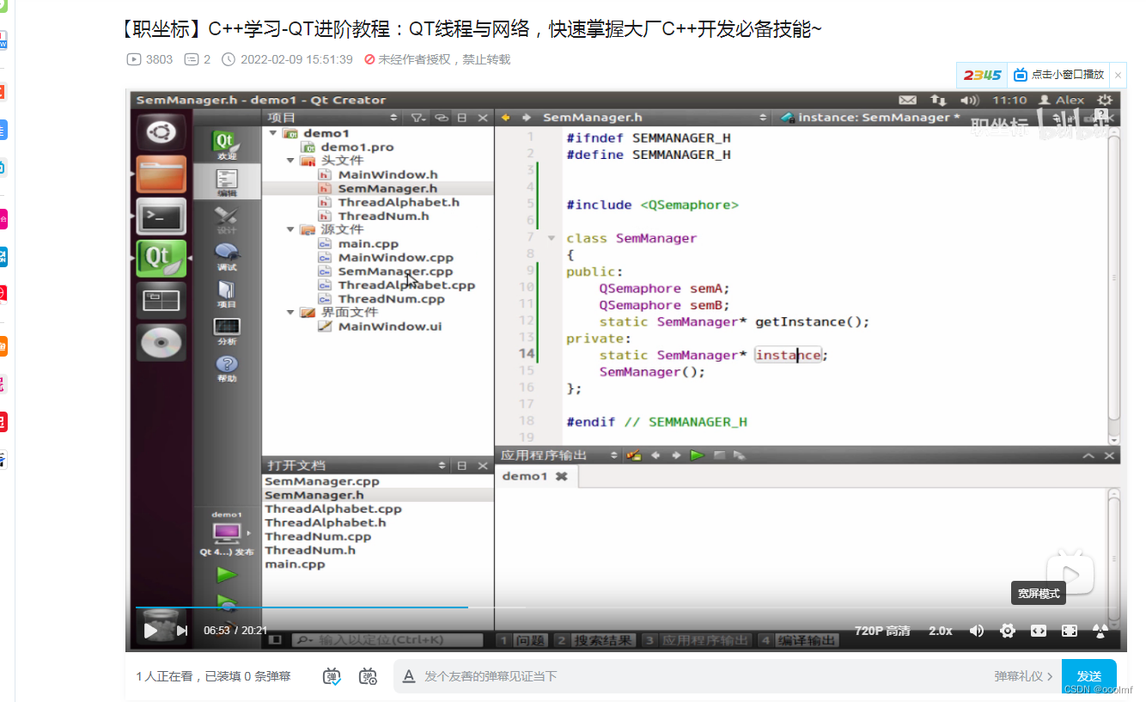This screenshot has height=702, width=1146.
Task: Click the Qt Creator launcher icon
Action: [x=162, y=258]
